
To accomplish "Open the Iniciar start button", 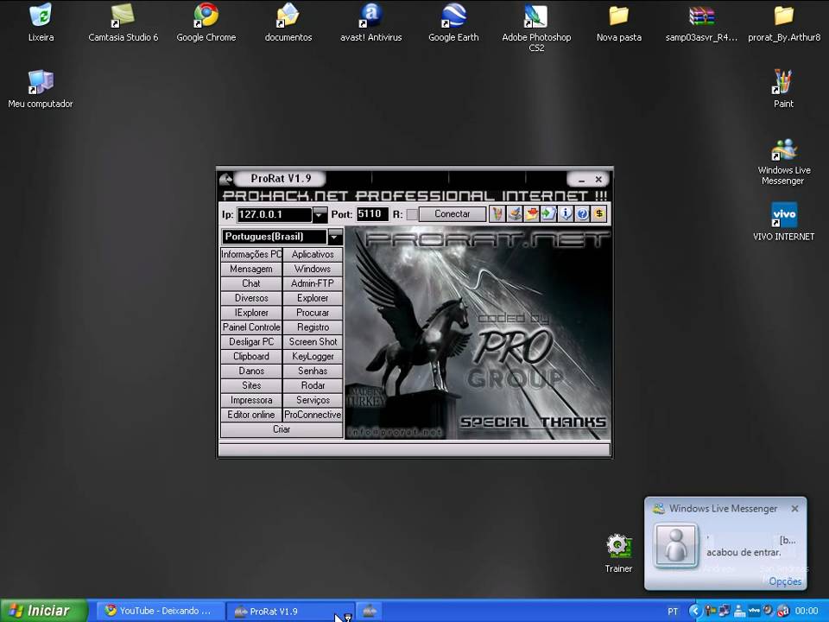I will (44, 611).
